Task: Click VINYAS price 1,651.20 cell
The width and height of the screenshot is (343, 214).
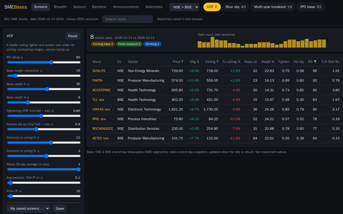Action: pyautogui.click(x=176, y=109)
